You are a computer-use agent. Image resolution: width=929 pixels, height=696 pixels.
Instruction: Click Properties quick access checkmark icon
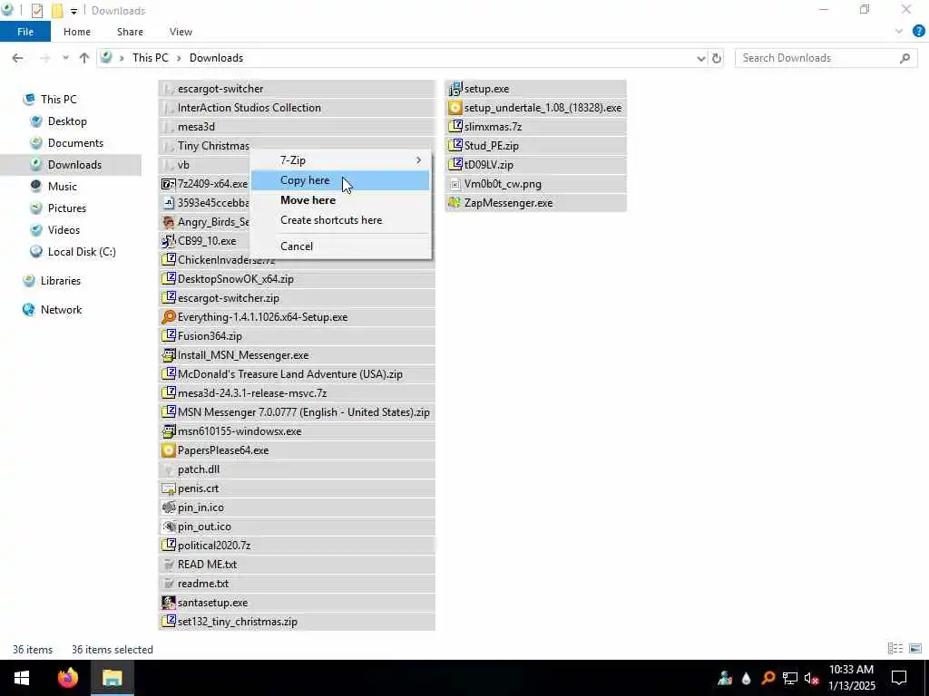36,10
